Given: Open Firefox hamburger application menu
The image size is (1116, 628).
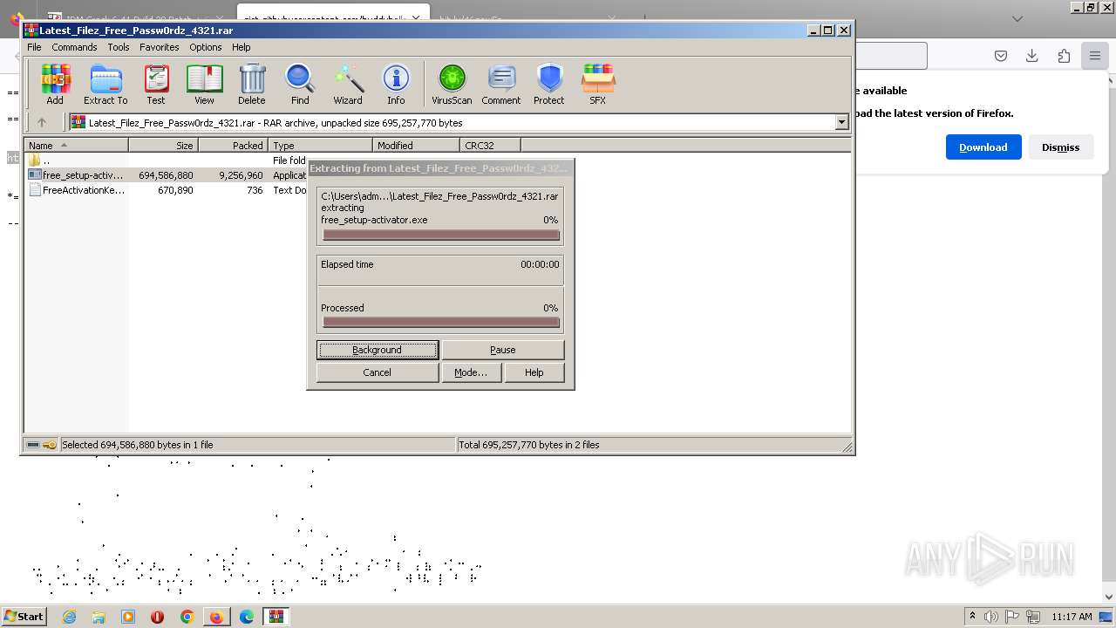Looking at the screenshot, I should (x=1094, y=56).
